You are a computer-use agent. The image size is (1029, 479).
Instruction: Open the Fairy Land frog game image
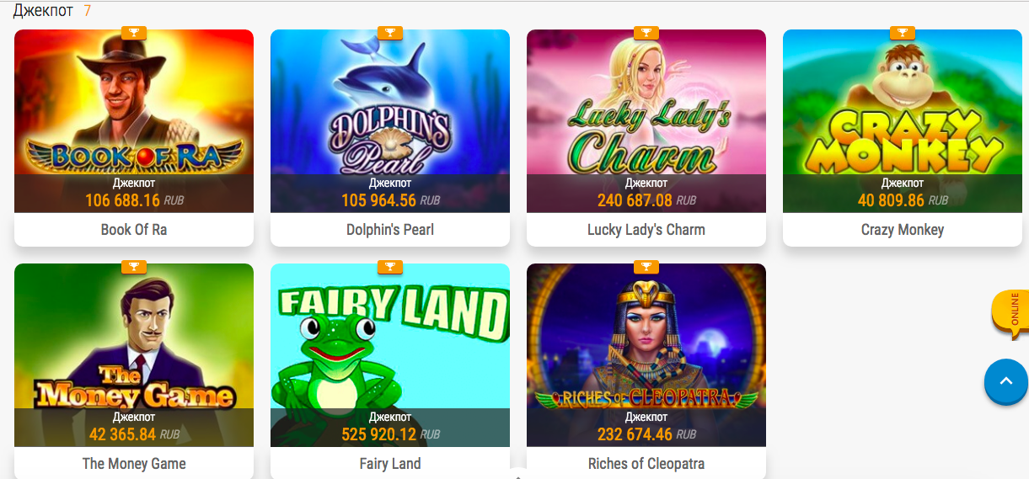pos(390,355)
